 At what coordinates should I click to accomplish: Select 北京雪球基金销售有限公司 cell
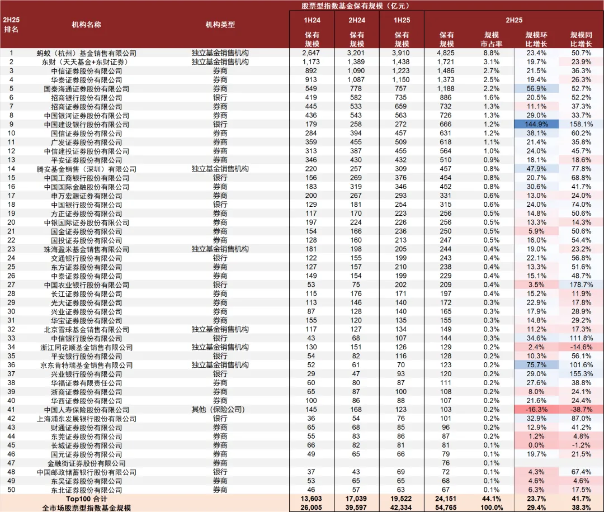tap(86, 330)
